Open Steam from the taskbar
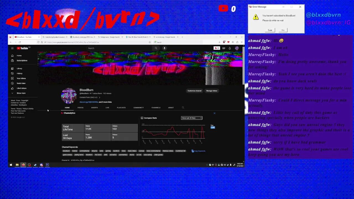Image resolution: width=354 pixels, height=199 pixels. point(35,165)
